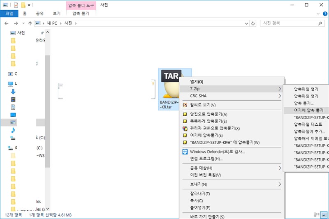Click the properties checkmark in quick access toolbar

[x=16, y=5]
